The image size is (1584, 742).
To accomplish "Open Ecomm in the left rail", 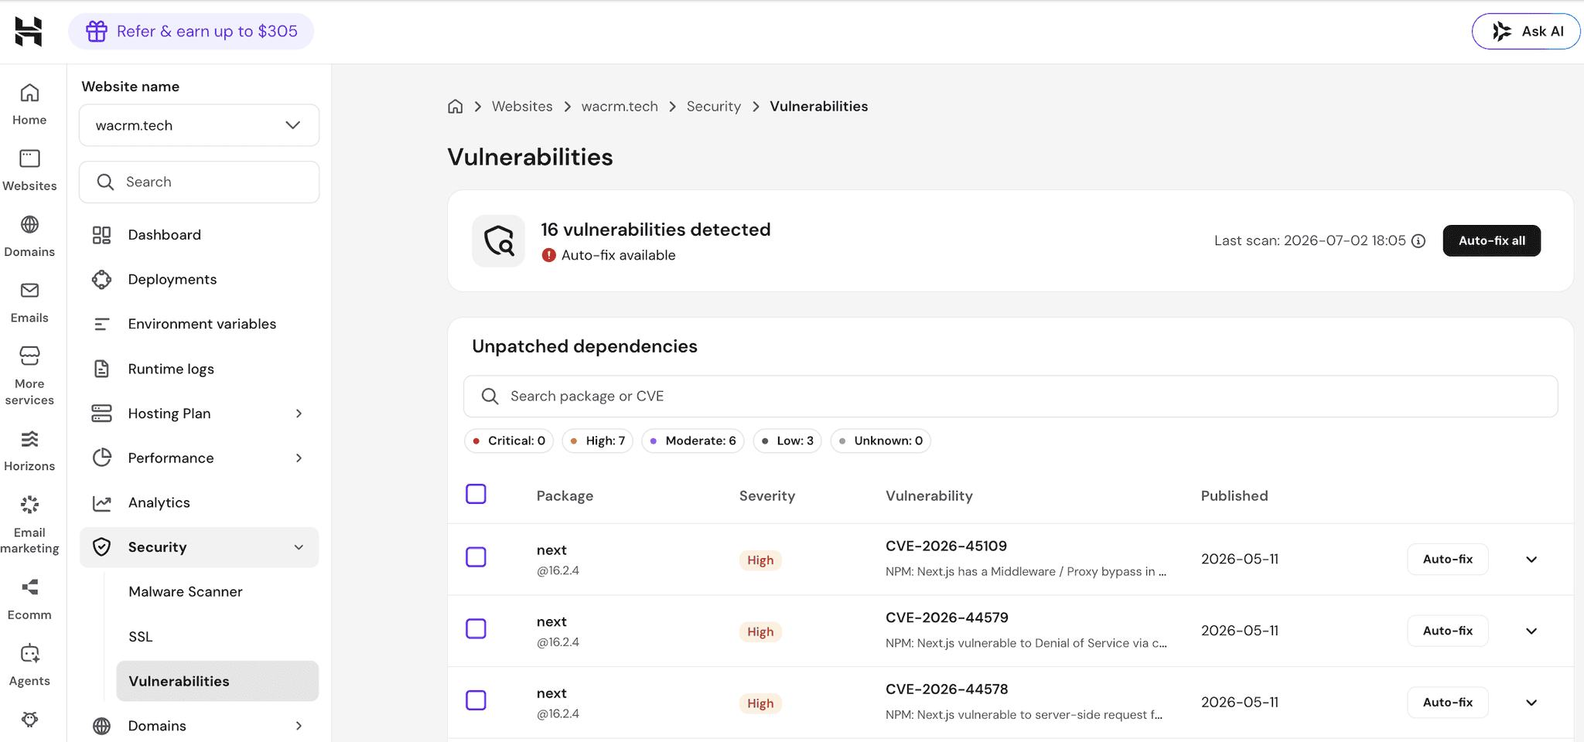I will 29,599.
